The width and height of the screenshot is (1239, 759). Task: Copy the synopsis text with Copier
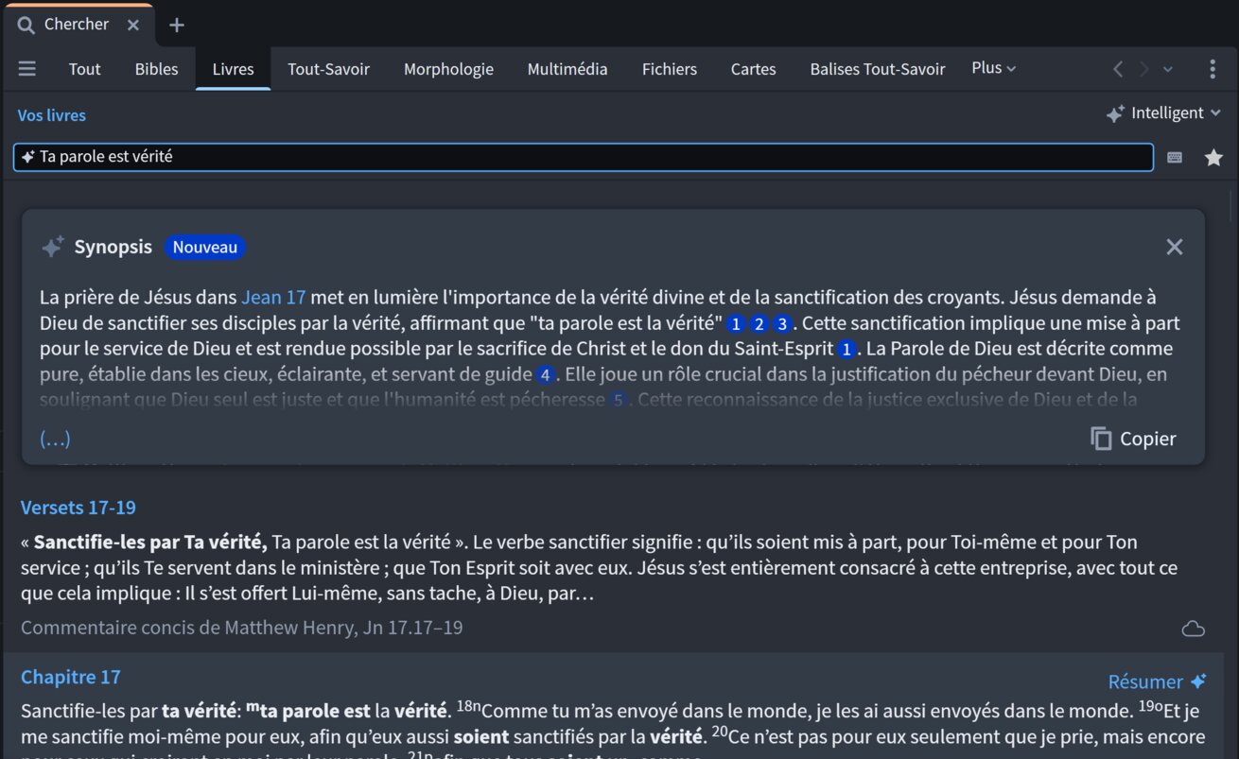1133,439
